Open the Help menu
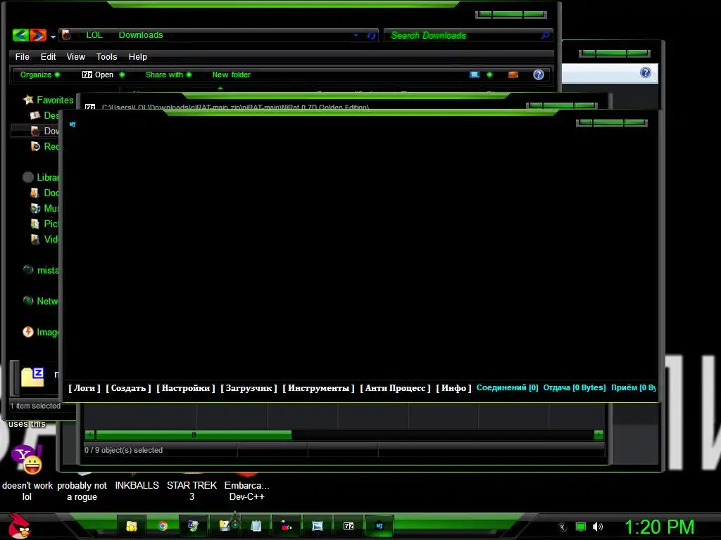 coord(137,56)
